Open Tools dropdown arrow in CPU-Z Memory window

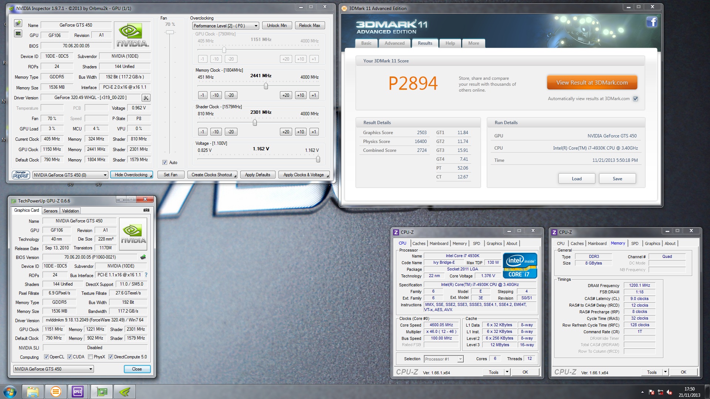[666, 372]
